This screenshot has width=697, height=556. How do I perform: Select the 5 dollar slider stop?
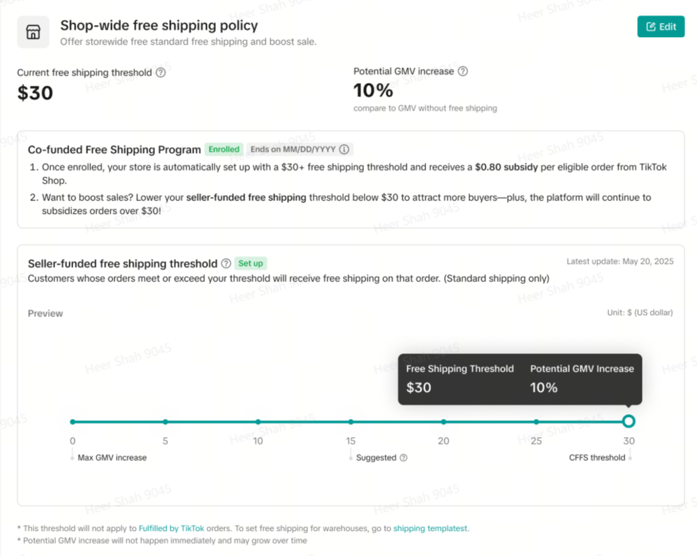(166, 421)
